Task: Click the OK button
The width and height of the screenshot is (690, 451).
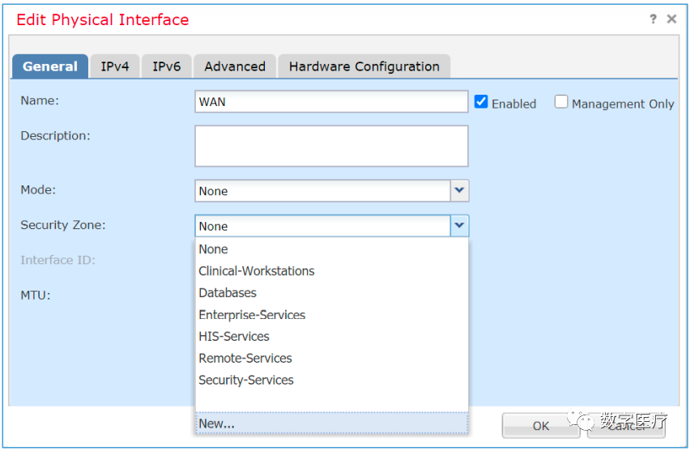Action: point(540,426)
